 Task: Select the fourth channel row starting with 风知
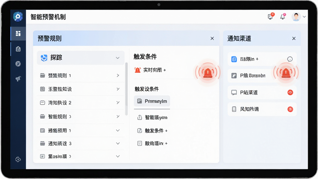[x=262, y=109]
